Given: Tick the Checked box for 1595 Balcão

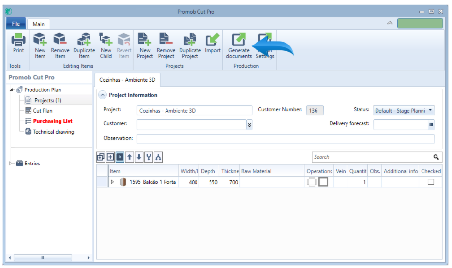Looking at the screenshot, I should click(431, 182).
